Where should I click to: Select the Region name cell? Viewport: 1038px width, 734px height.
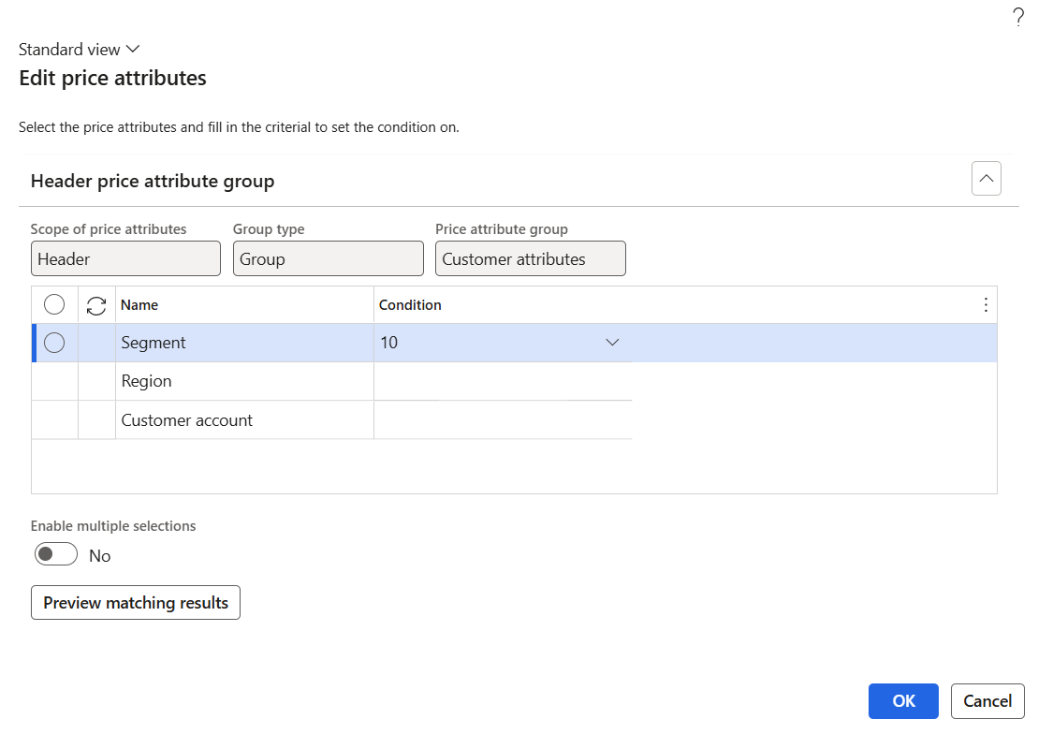[x=245, y=381]
